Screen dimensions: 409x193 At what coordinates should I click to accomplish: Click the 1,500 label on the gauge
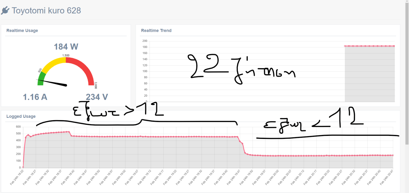coord(66,55)
